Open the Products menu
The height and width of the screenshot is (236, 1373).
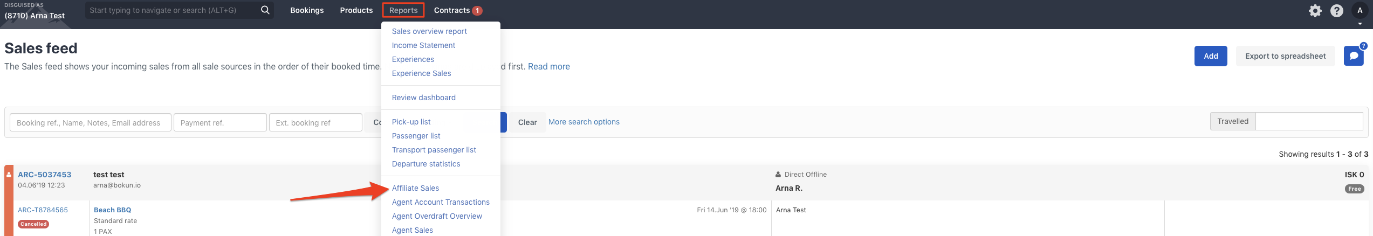tap(356, 10)
